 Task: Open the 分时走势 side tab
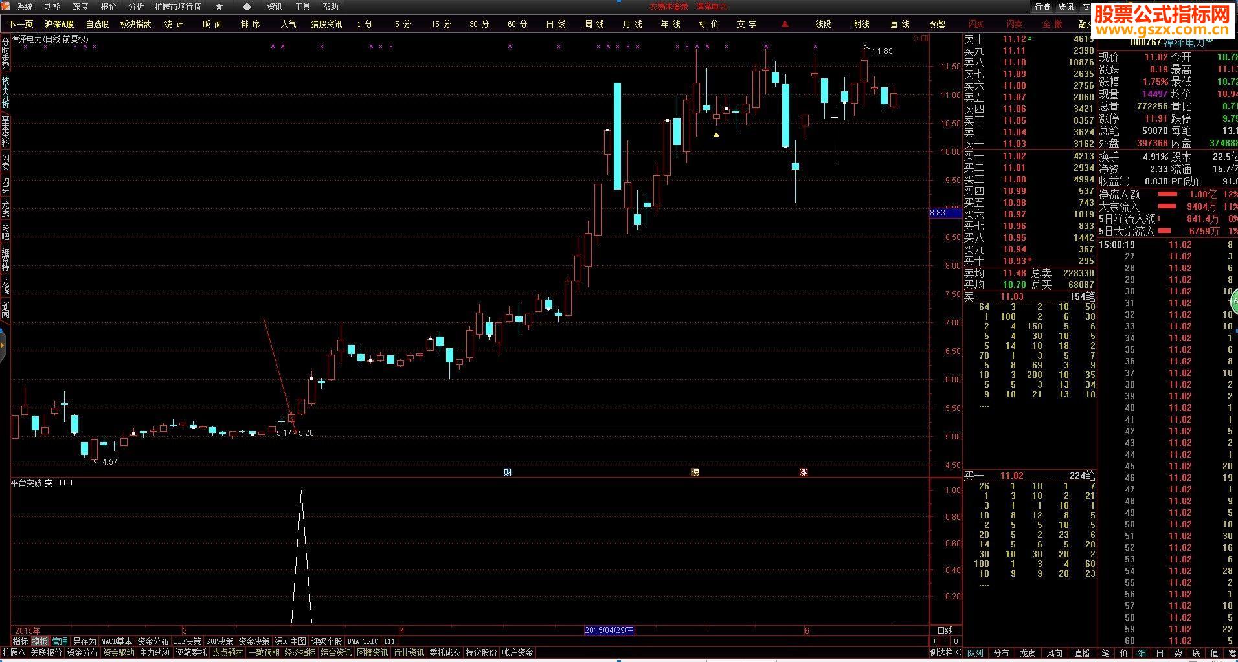(x=5, y=54)
